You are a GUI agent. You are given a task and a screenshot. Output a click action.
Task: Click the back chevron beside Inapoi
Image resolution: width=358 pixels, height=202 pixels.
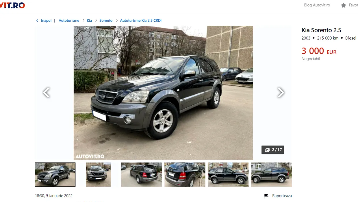tap(37, 20)
